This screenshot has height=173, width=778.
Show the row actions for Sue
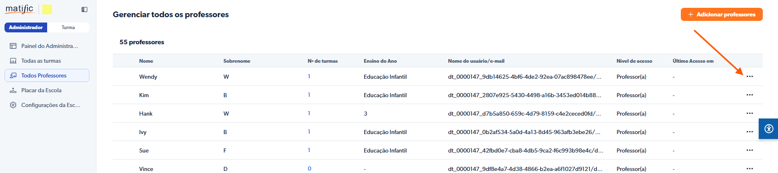pos(749,150)
